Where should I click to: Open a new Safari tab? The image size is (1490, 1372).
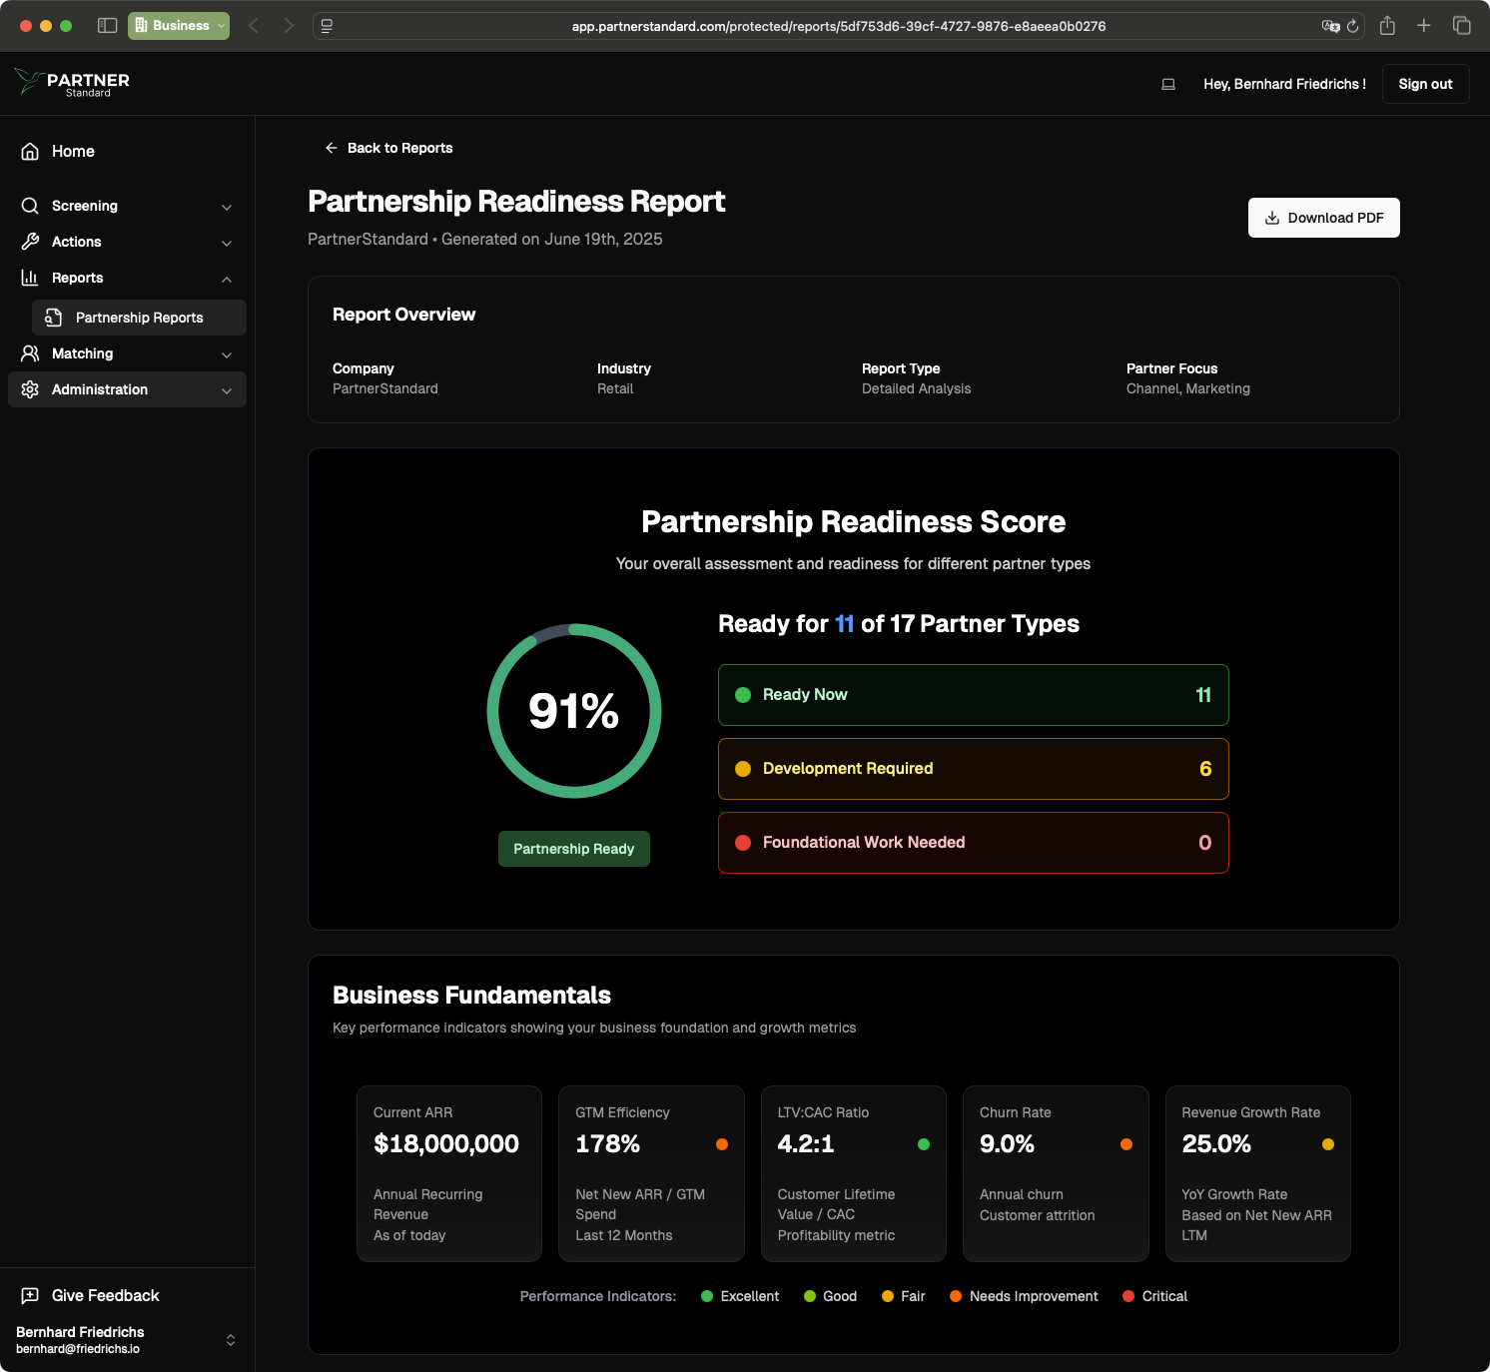coord(1424,26)
